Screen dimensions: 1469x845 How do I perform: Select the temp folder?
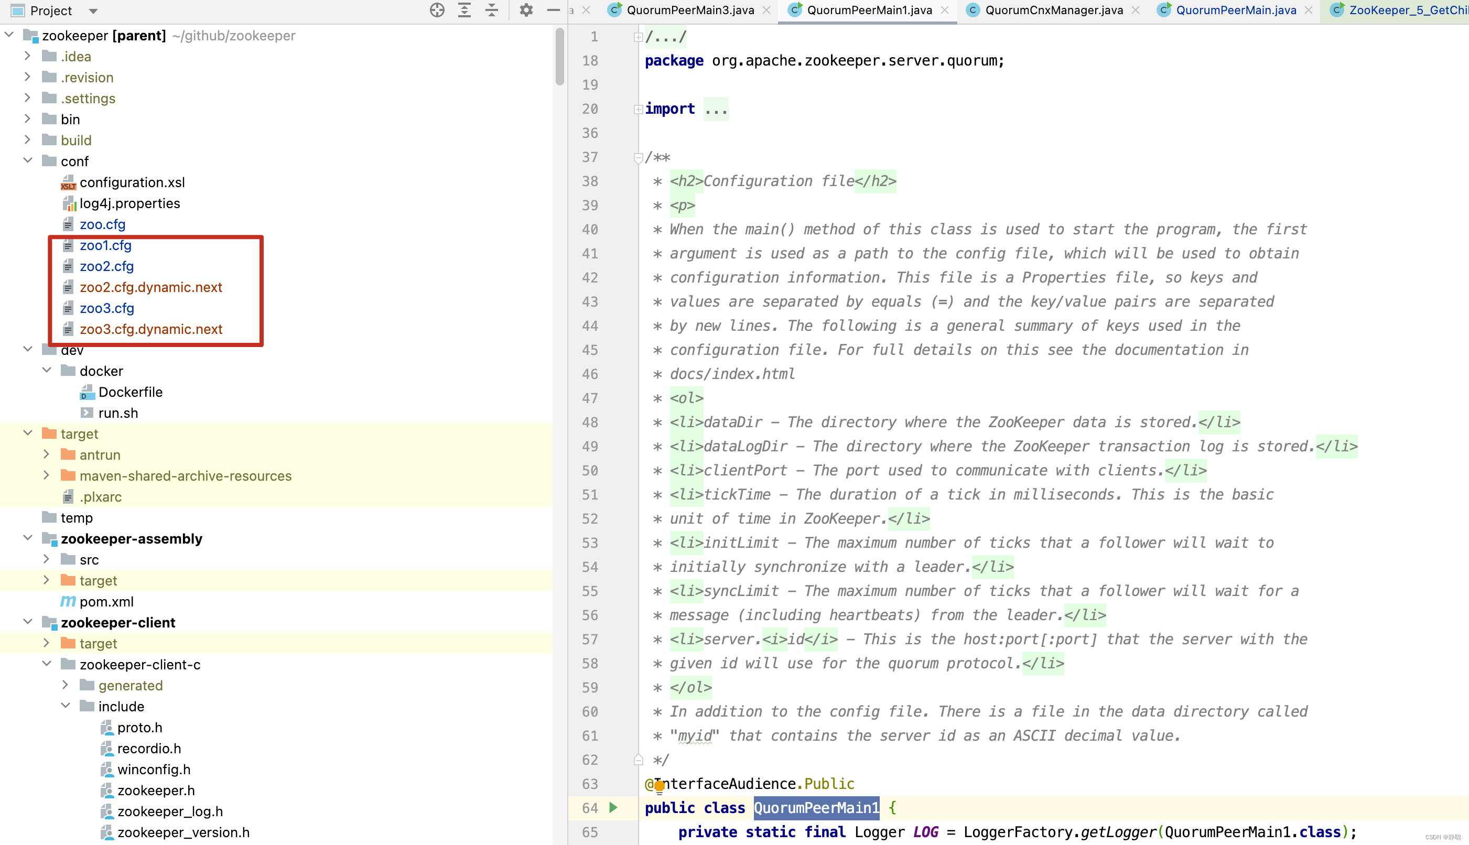click(77, 518)
